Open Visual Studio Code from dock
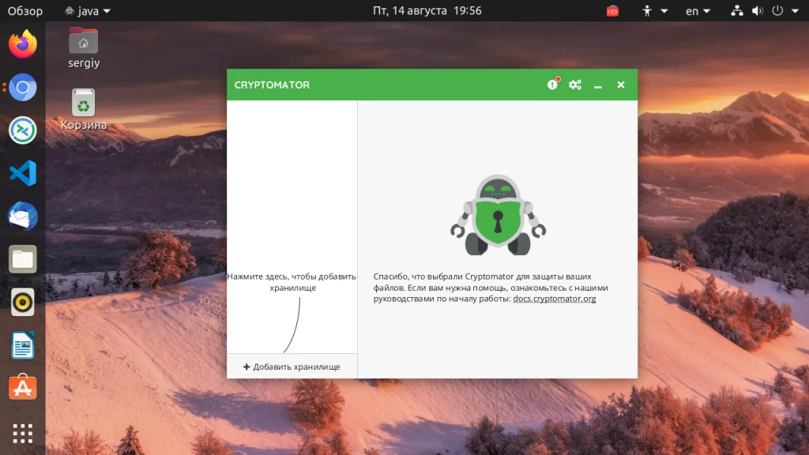 pos(23,173)
